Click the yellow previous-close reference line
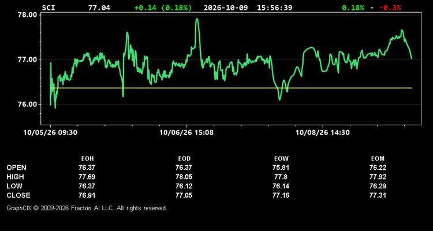The image size is (433, 231). coord(231,88)
